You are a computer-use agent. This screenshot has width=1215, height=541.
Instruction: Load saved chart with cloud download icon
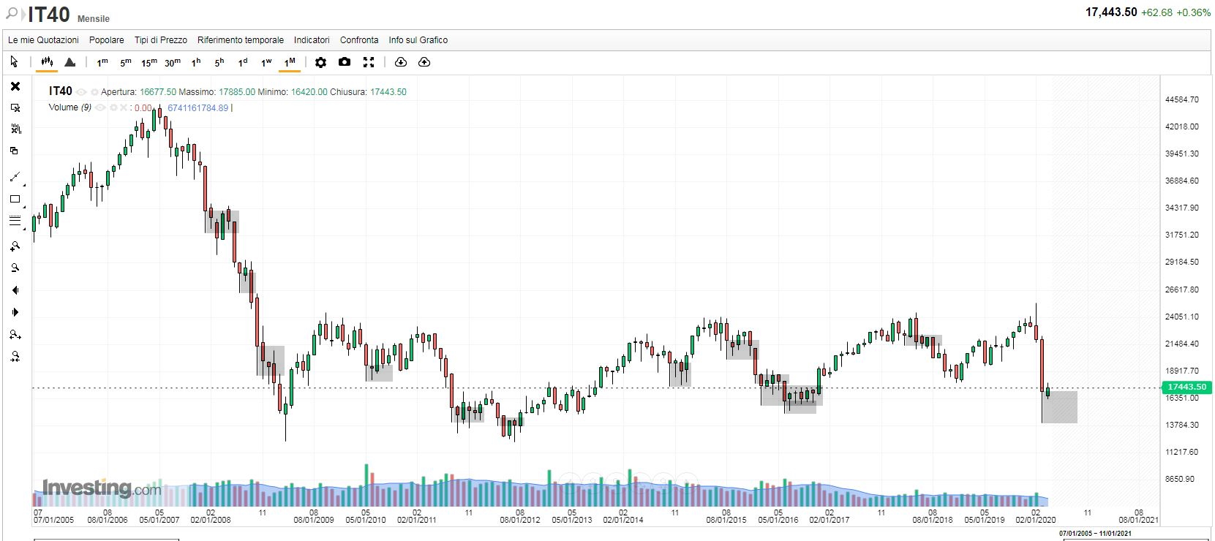click(401, 62)
